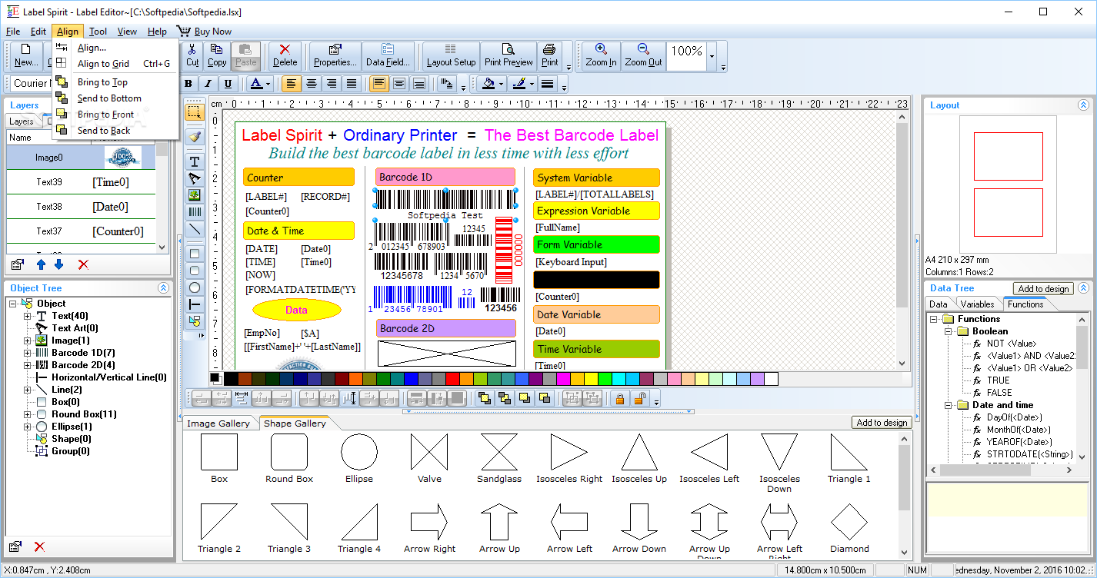
Task: Set vertical text alignment to bottom
Action: click(419, 84)
